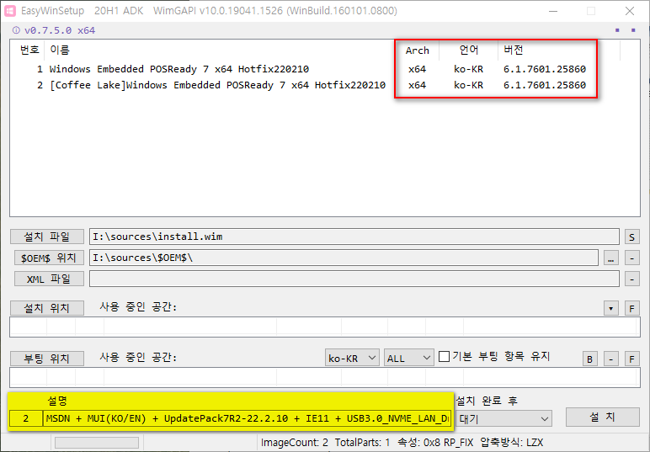Click the Arch column header
The height and width of the screenshot is (452, 650).
click(417, 51)
